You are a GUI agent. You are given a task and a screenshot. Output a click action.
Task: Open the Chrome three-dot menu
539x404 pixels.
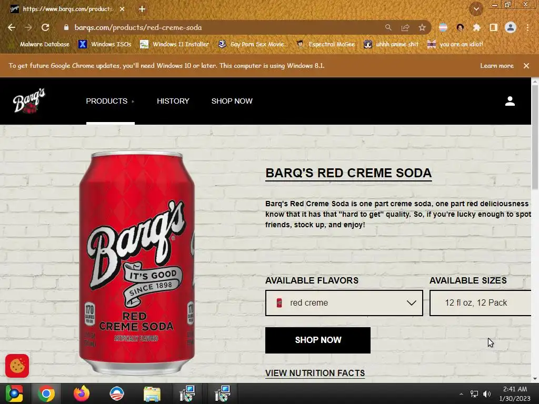(527, 27)
